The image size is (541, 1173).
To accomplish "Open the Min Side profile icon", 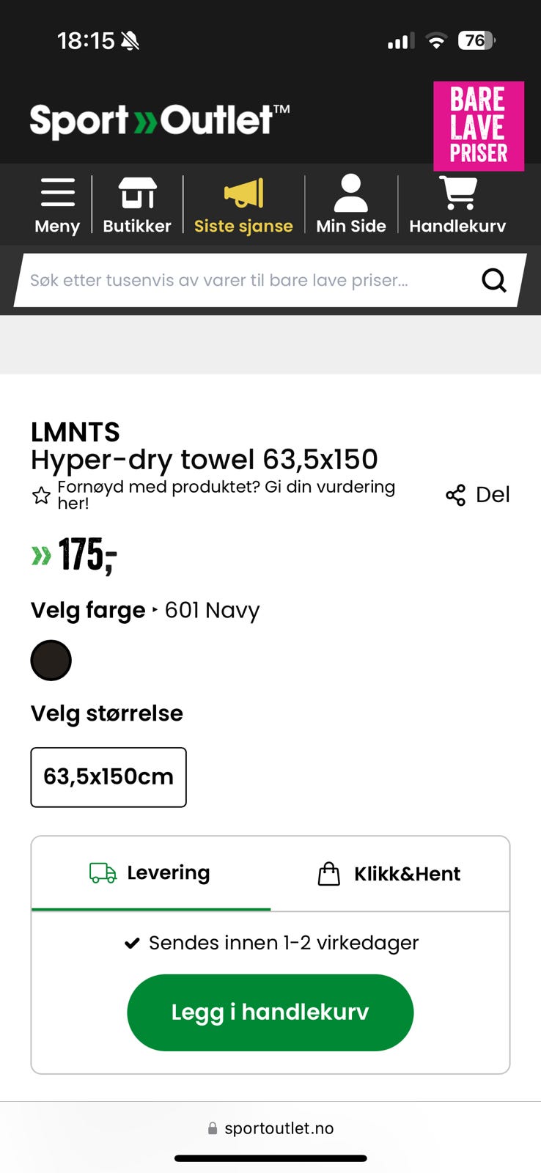I will [x=351, y=193].
